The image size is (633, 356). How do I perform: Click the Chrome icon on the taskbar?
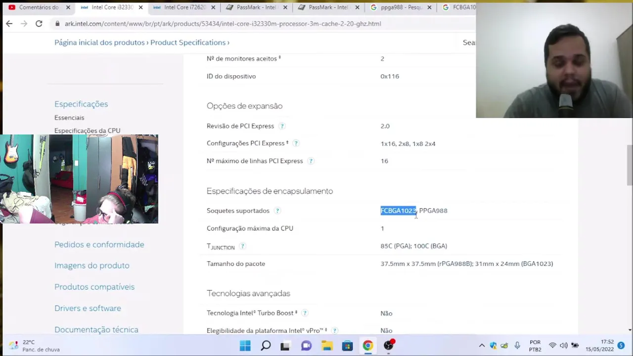[x=367, y=346]
